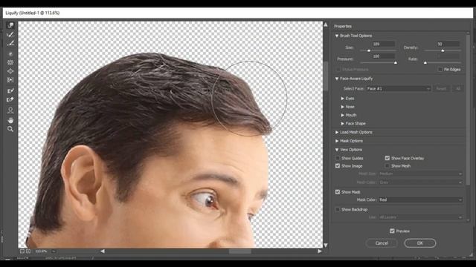The height and width of the screenshot is (267, 476).
Task: Open the Select Face dropdown
Action: coord(399,89)
